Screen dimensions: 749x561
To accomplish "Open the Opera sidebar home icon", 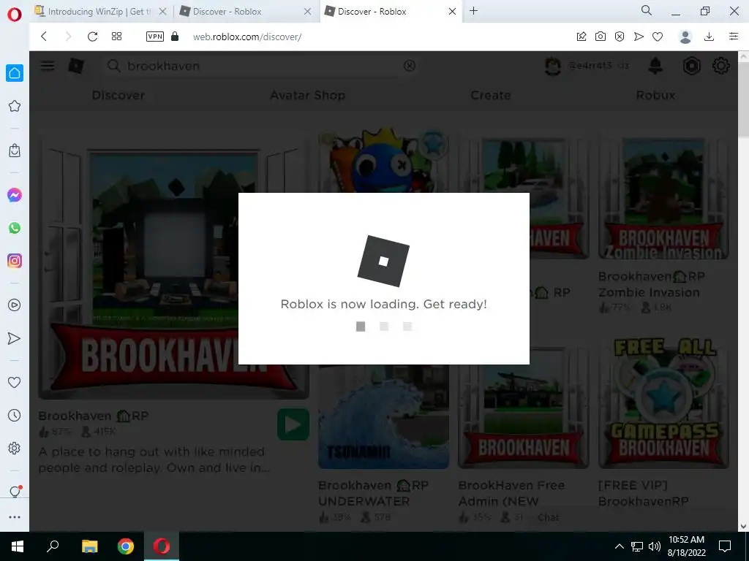I will 15,73.
